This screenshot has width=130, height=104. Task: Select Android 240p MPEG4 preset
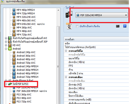click(27, 66)
